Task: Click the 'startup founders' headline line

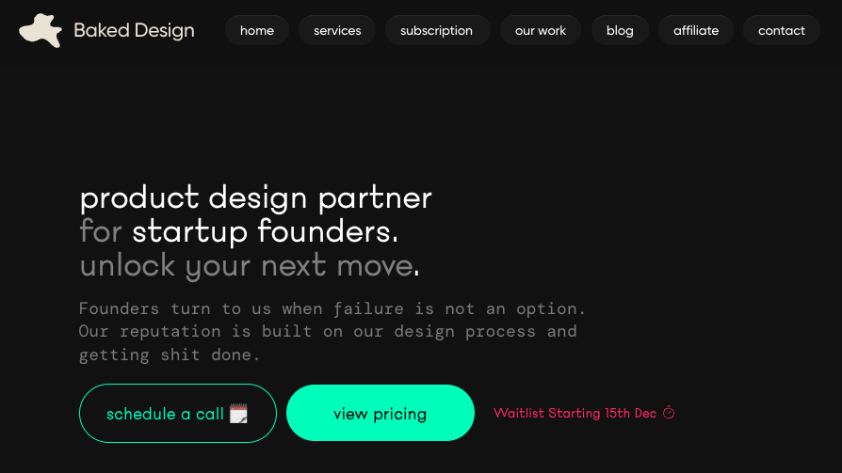Action: 265,231
